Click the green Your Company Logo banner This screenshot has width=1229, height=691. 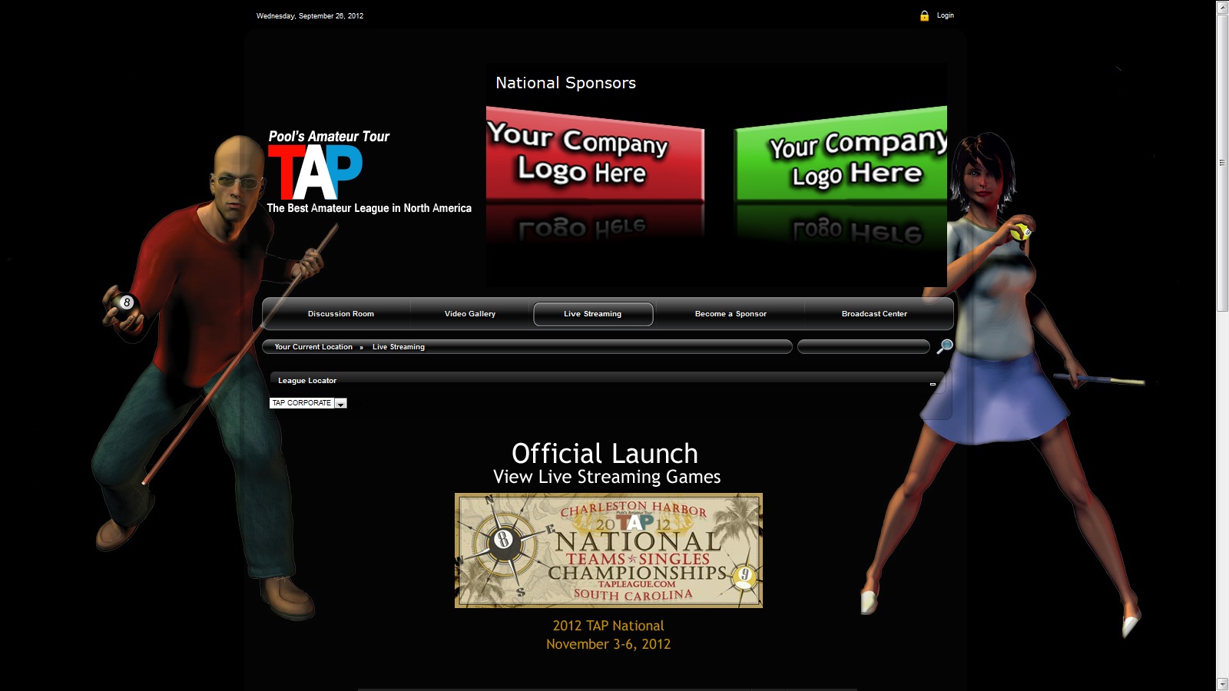841,156
